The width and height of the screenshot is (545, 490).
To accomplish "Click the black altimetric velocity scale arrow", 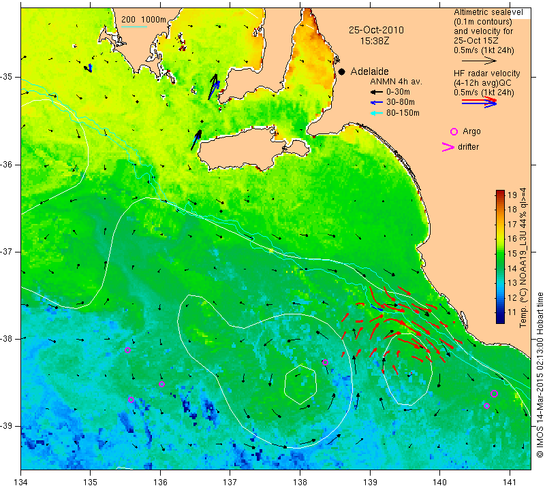I will tap(479, 61).
